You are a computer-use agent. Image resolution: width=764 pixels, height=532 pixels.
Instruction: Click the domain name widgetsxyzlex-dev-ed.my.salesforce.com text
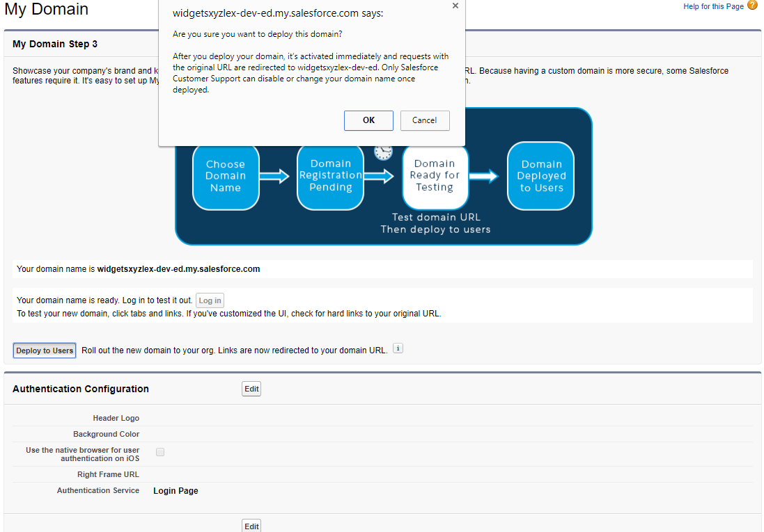(178, 269)
